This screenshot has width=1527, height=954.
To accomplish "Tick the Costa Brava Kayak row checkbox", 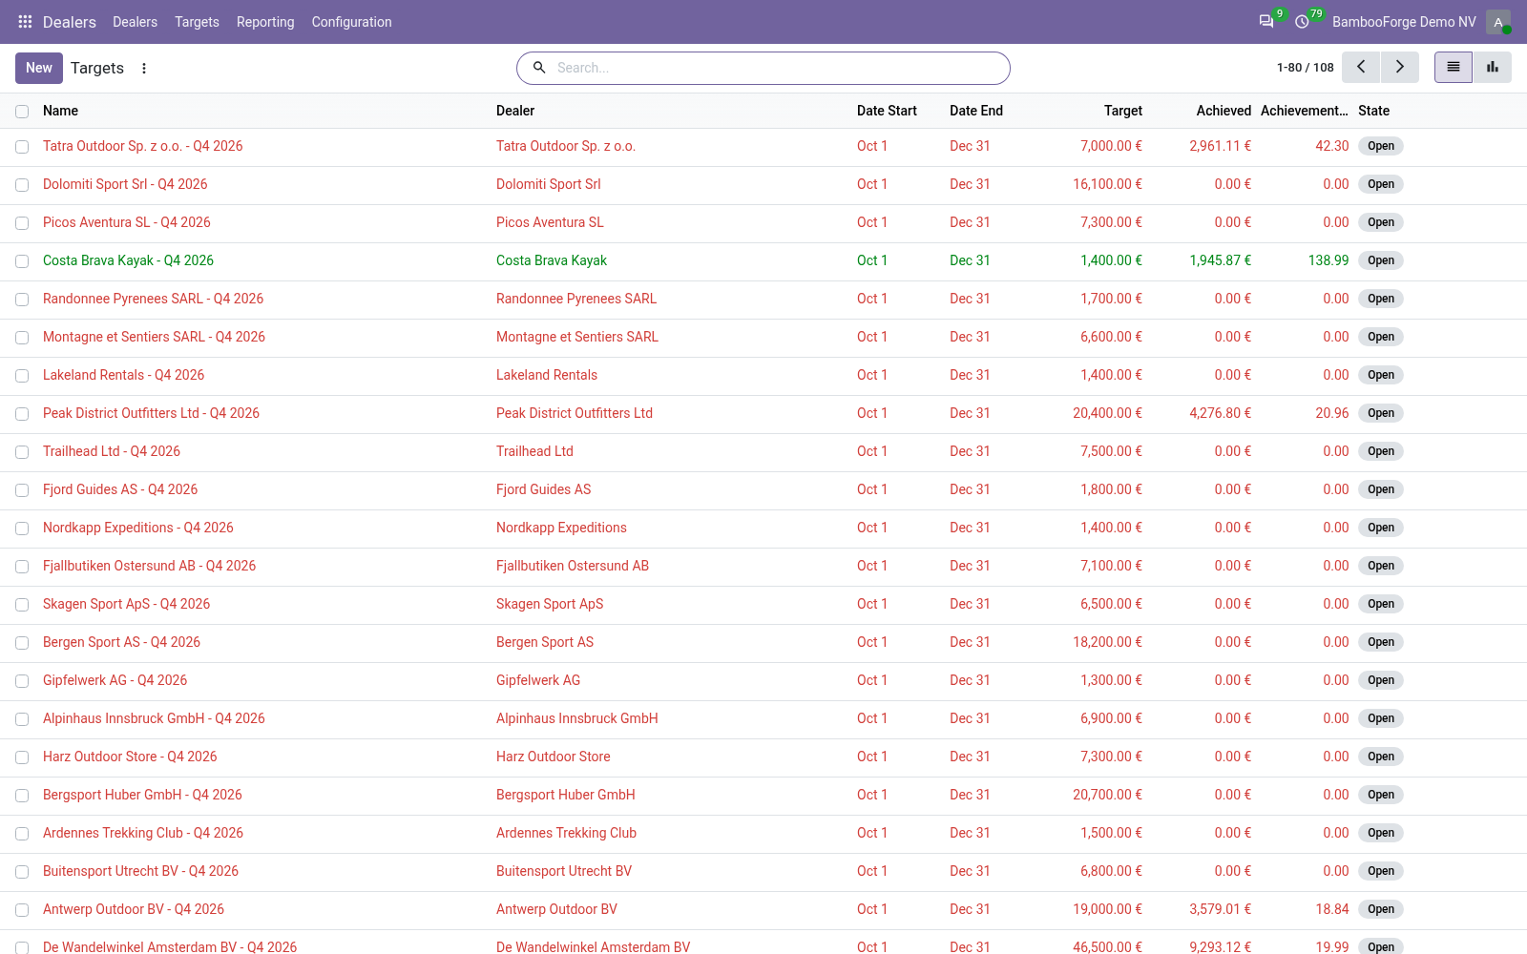I will click(x=22, y=261).
